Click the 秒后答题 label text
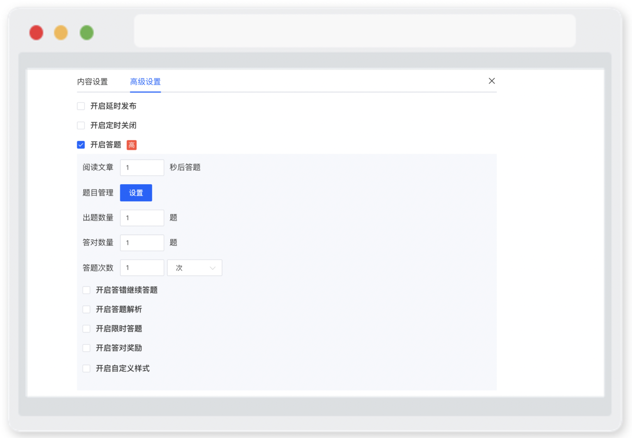 [185, 167]
